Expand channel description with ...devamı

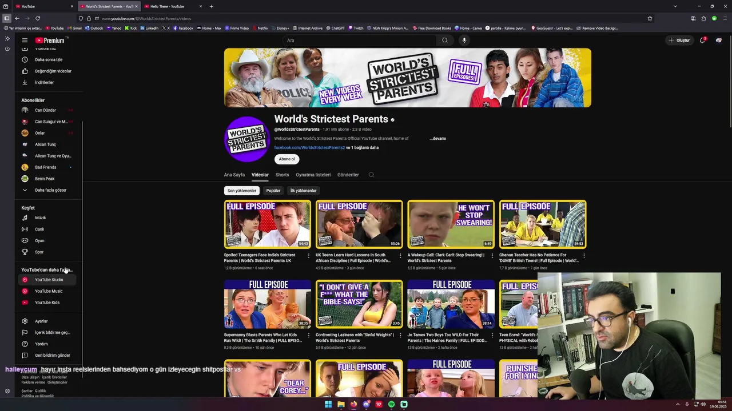coord(438,139)
